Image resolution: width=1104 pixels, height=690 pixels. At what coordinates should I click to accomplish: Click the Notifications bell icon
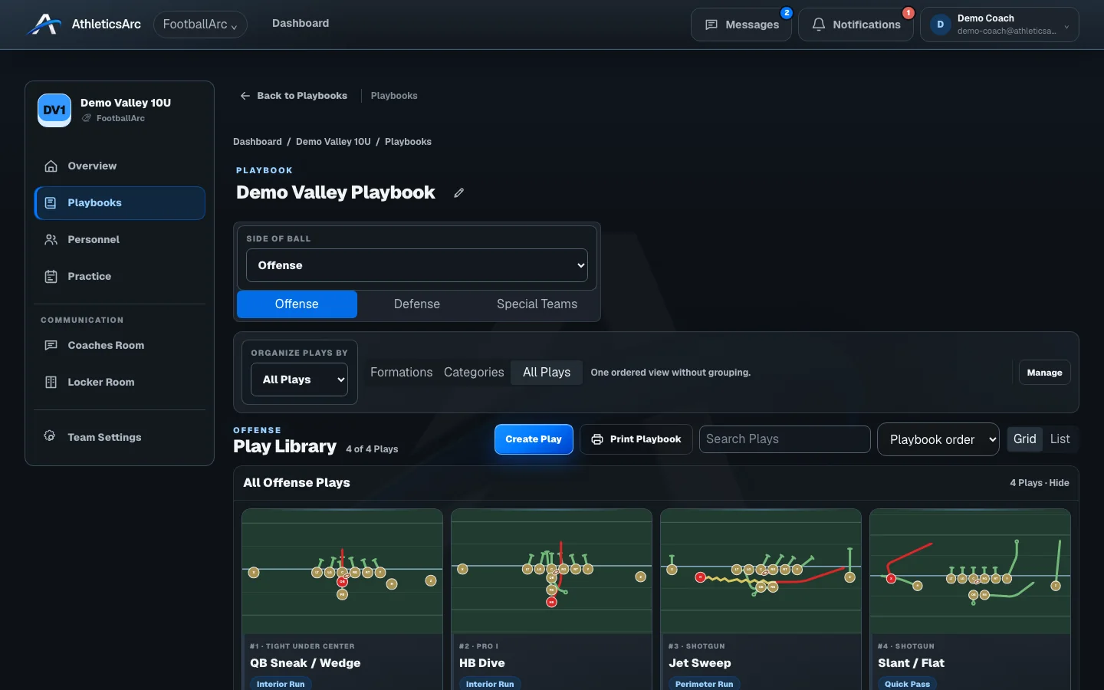click(x=819, y=25)
